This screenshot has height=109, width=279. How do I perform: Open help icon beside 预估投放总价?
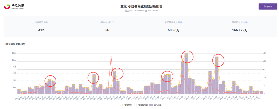246,22
